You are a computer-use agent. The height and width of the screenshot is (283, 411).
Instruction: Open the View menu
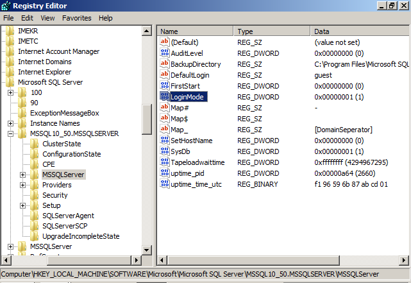pyautogui.click(x=47, y=18)
